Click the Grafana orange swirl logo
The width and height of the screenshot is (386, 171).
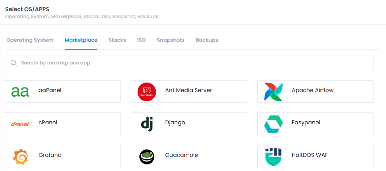[x=20, y=157]
